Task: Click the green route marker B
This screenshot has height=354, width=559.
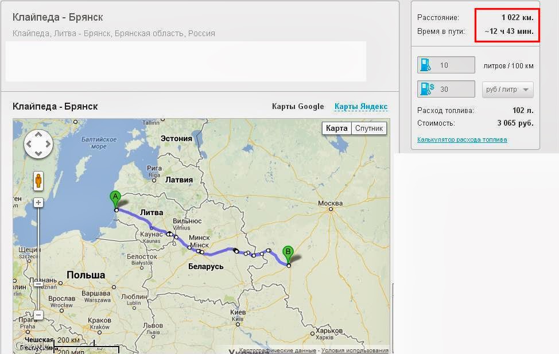Action: (x=288, y=255)
